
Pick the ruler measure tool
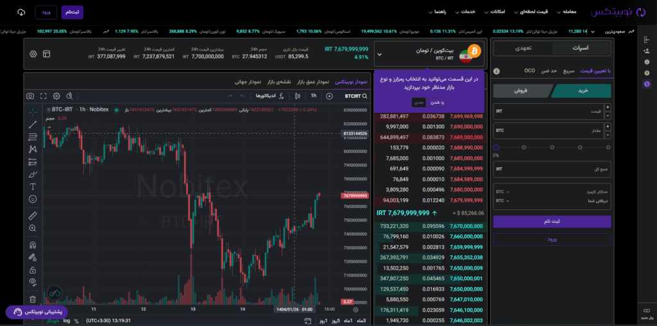click(x=33, y=215)
